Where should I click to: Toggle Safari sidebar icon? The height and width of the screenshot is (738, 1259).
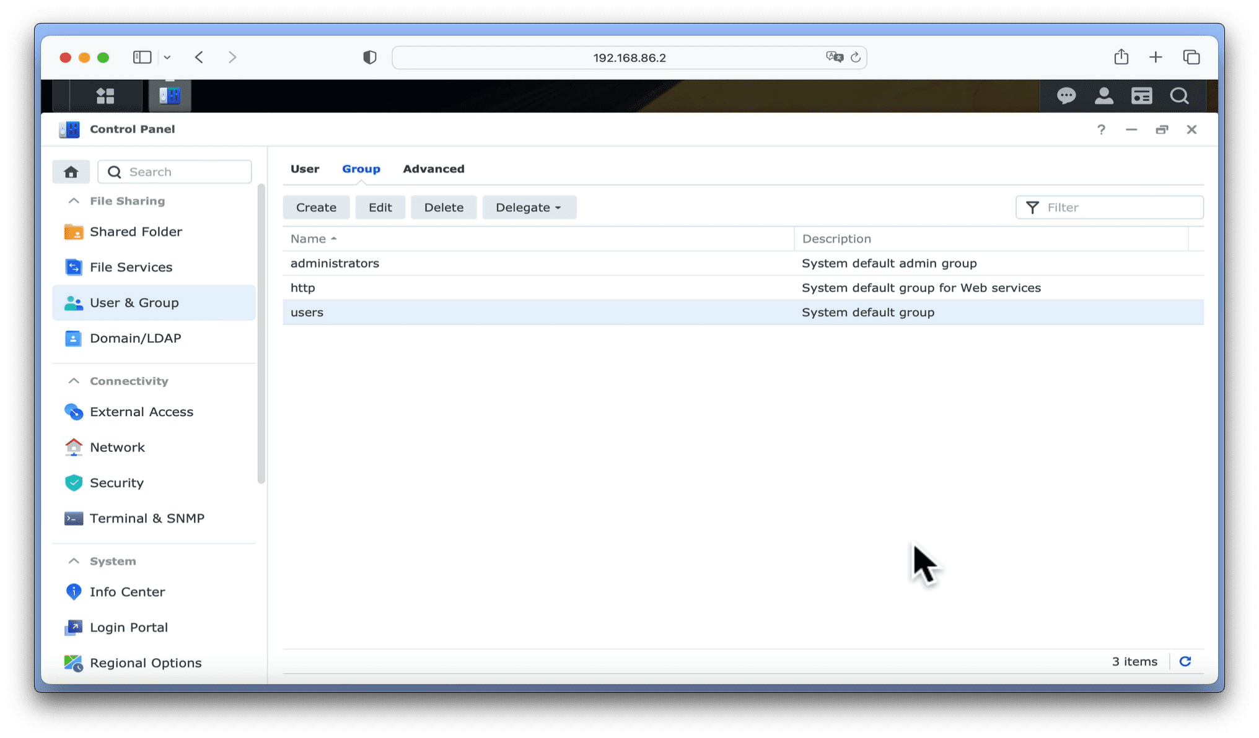click(x=142, y=57)
